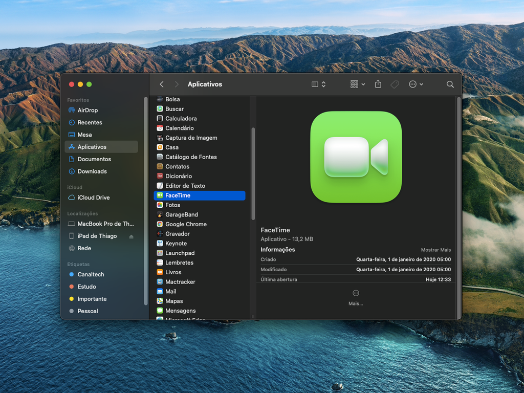
Task: Select the Calendário app icon
Action: 160,128
